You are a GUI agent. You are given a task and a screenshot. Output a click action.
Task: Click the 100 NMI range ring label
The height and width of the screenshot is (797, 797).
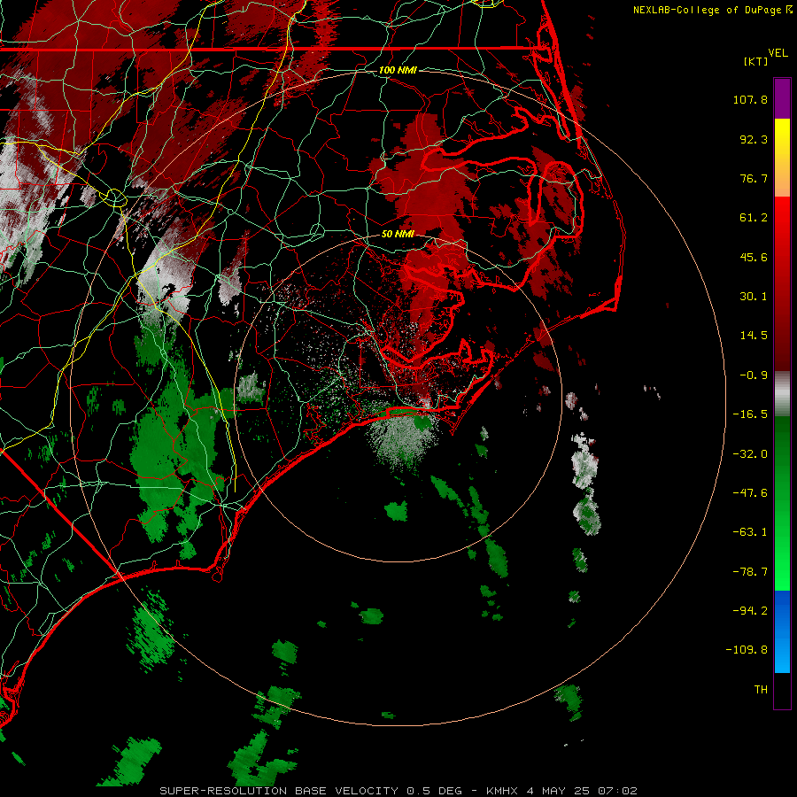(x=398, y=70)
